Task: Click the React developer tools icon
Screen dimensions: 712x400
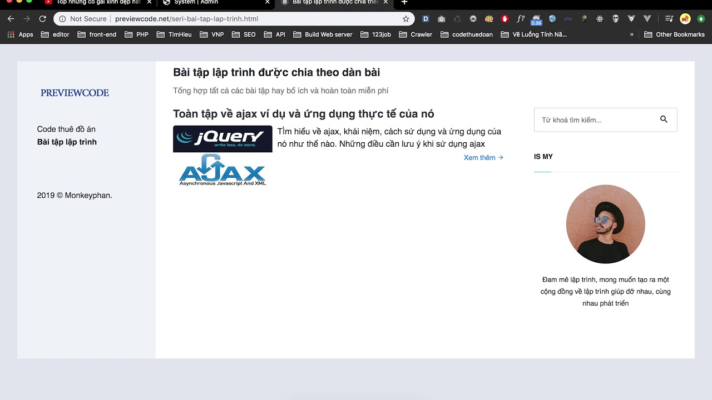Action: pyautogui.click(x=600, y=19)
